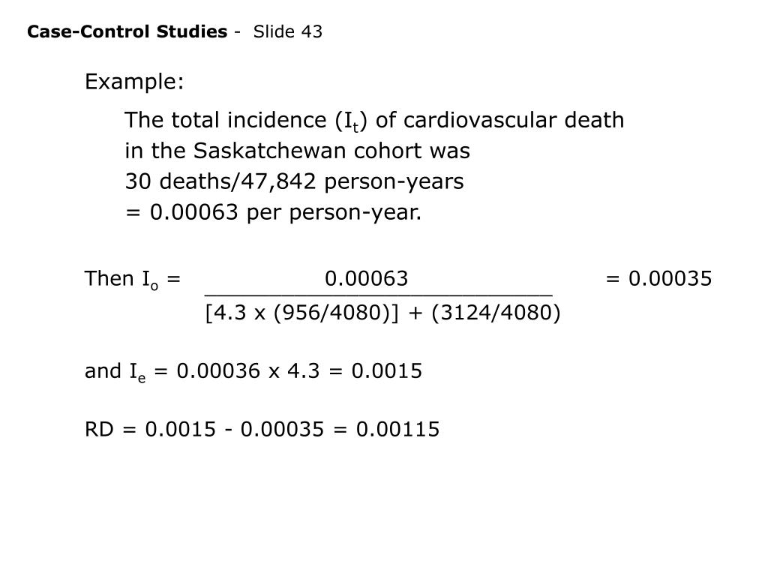The height and width of the screenshot is (576, 768).
Task: Click the text 'The total incidence'
Action: (226, 120)
